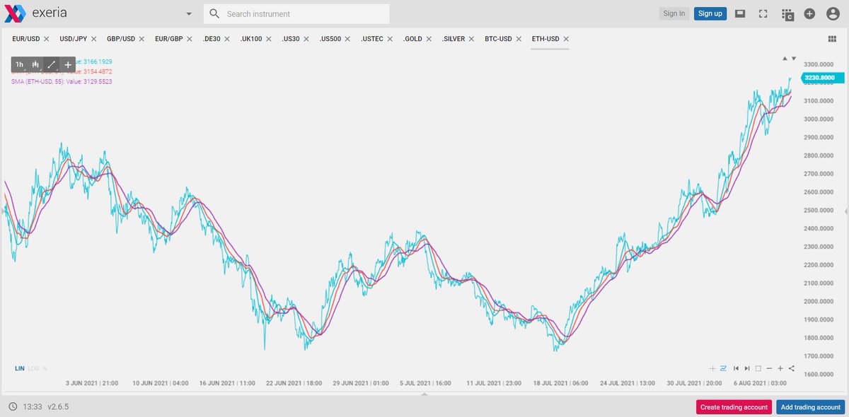This screenshot has width=849, height=417.
Task: Switch to the GBP/USD tab
Action: pyautogui.click(x=121, y=39)
